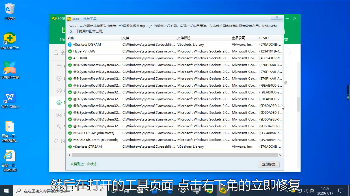This screenshot has width=350, height=196.
Task: Click green check icon for MSAFD L2CAP [Bluetooth]
Action: pos(70,133)
